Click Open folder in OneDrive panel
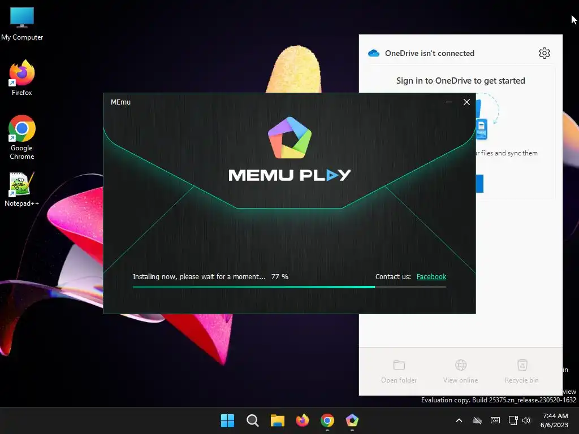The image size is (579, 434). tap(399, 372)
